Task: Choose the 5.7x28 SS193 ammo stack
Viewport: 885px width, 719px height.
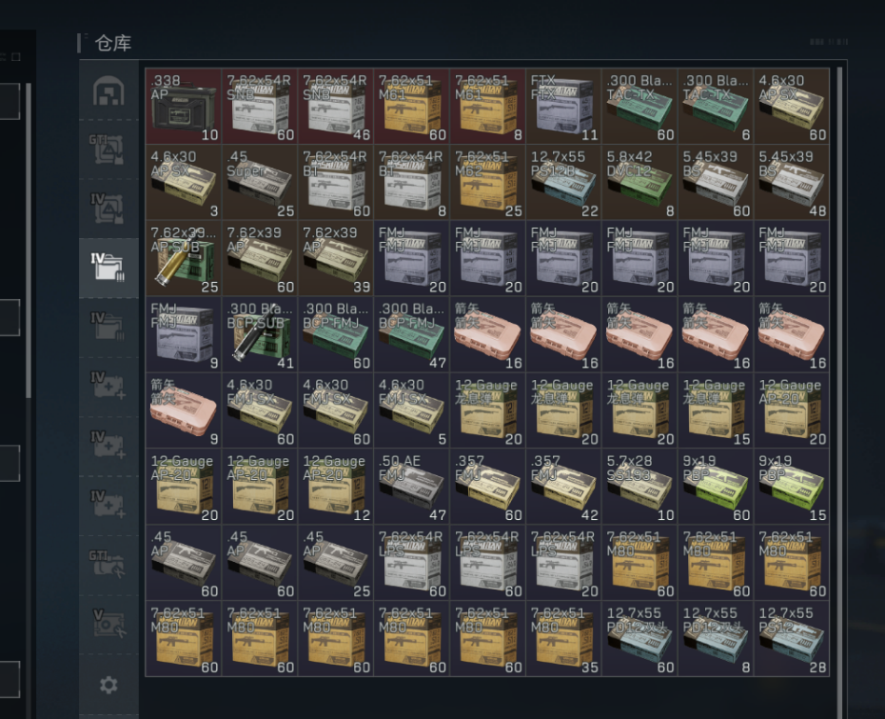Action: pos(640,487)
